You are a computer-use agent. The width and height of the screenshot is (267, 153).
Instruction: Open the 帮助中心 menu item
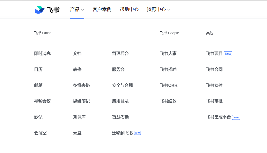[x=129, y=9]
